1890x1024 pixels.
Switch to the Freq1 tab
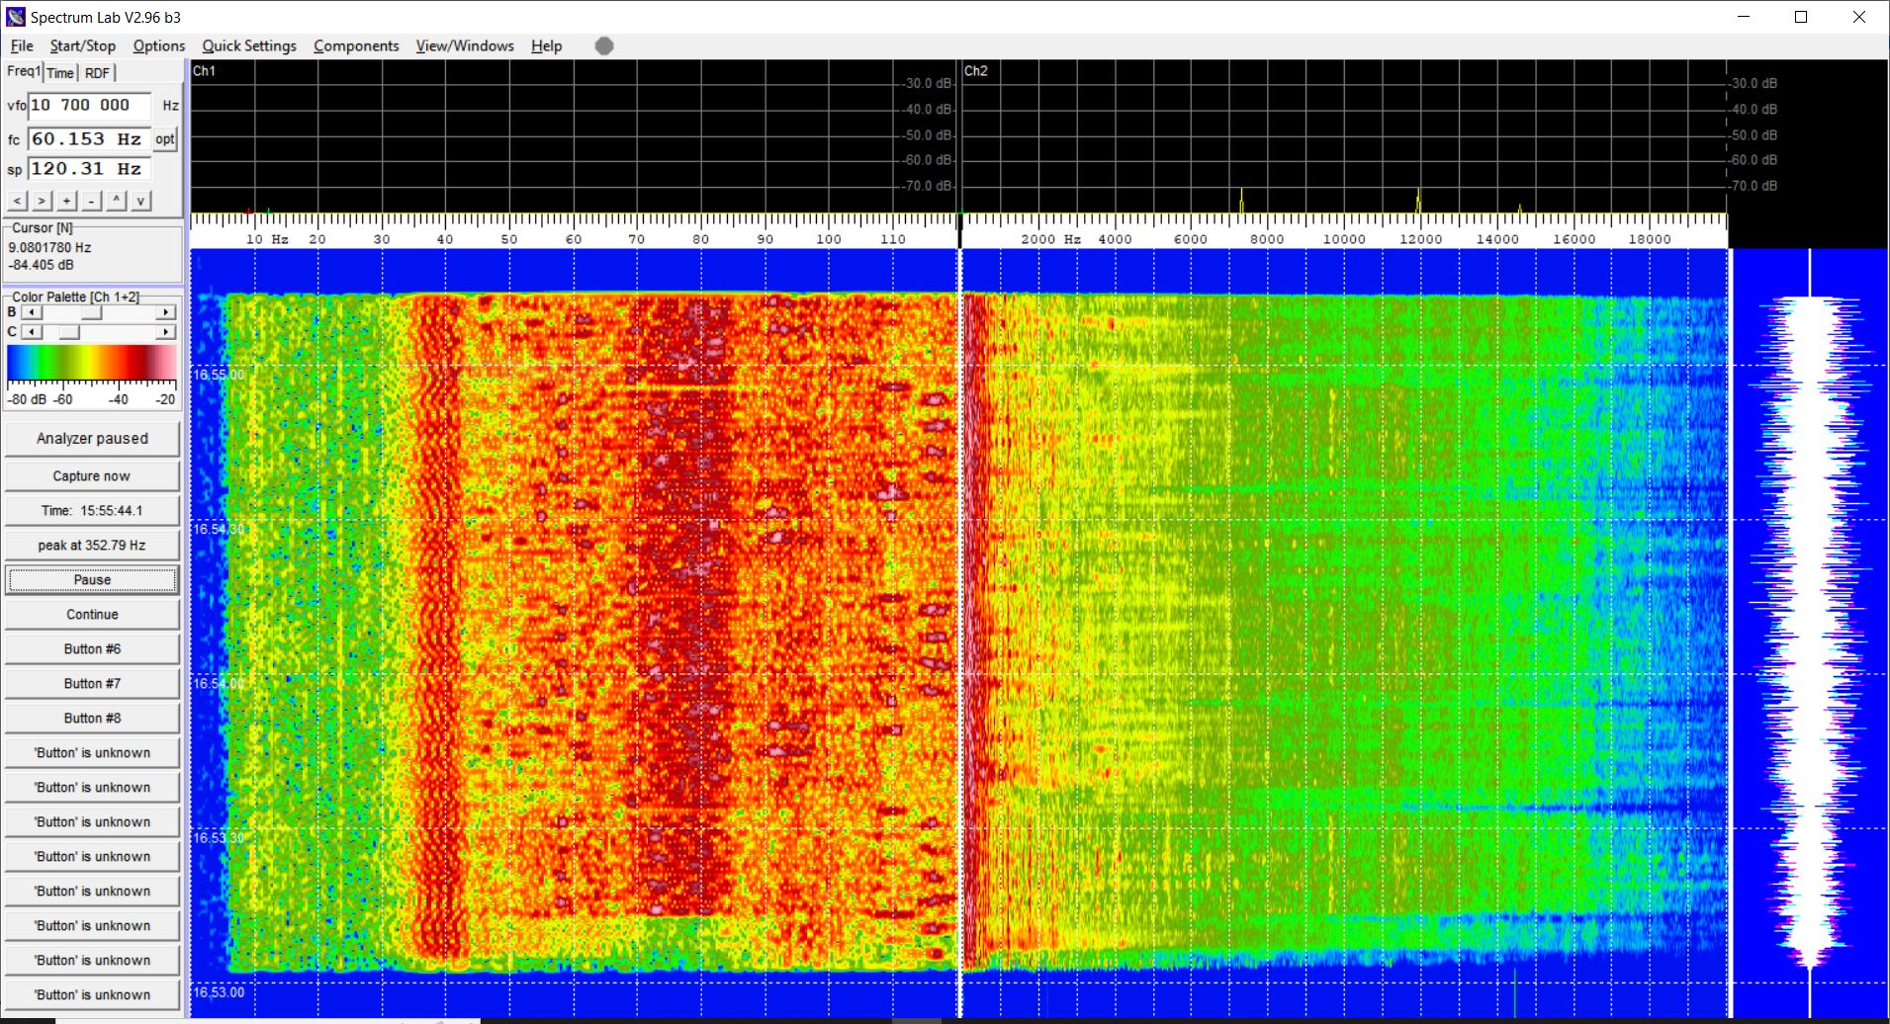[x=24, y=71]
